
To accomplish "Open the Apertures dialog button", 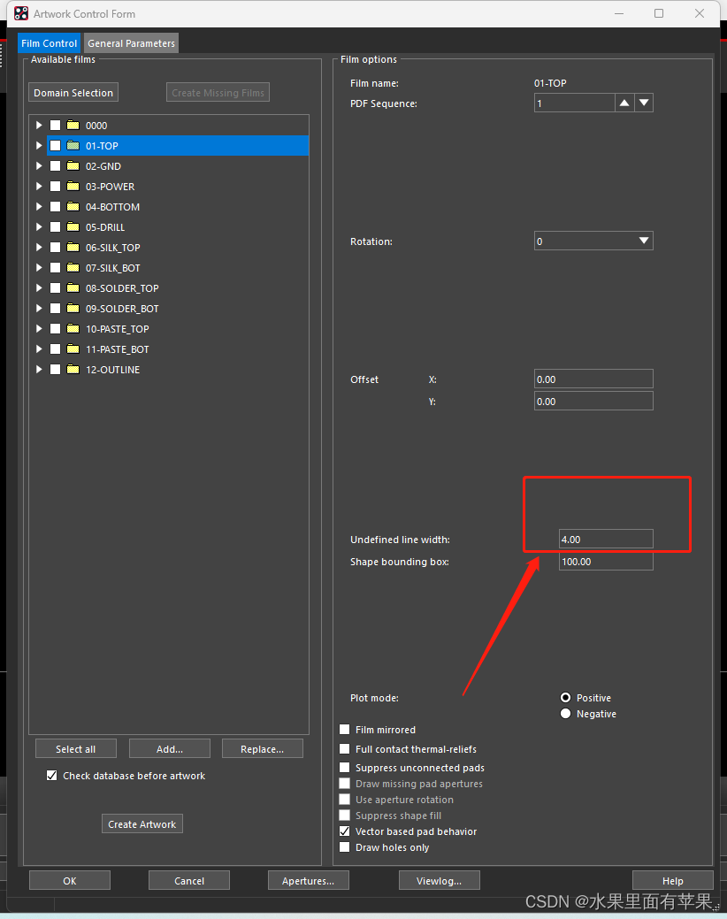I will 308,880.
